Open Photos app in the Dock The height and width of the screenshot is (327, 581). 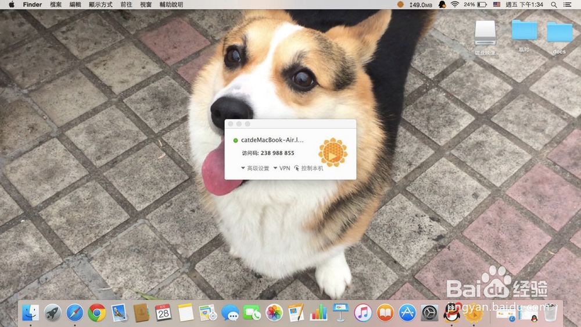coord(274,312)
